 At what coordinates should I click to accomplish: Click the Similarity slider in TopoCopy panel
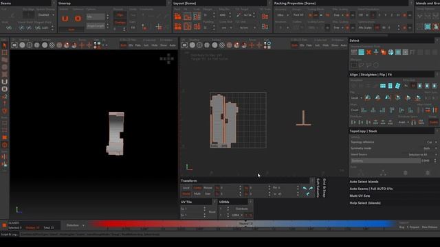click(x=386, y=161)
